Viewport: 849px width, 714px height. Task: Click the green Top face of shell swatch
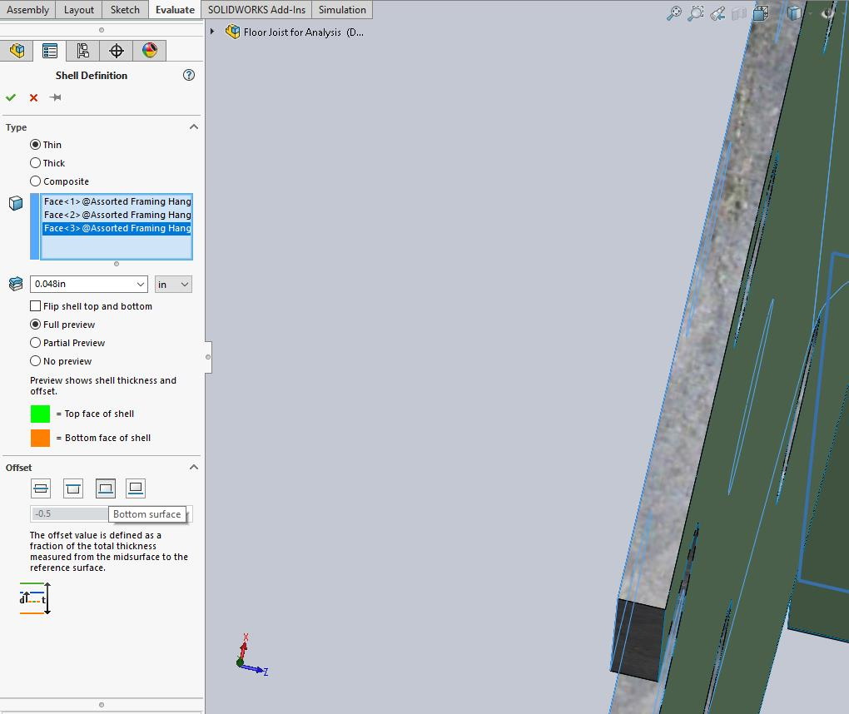(39, 414)
